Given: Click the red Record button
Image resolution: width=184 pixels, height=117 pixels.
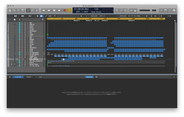Looking at the screenshot, I should [x=64, y=10].
